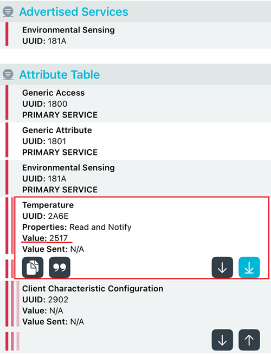Open the Advertised Services heading
271x357 pixels.
click(x=74, y=12)
